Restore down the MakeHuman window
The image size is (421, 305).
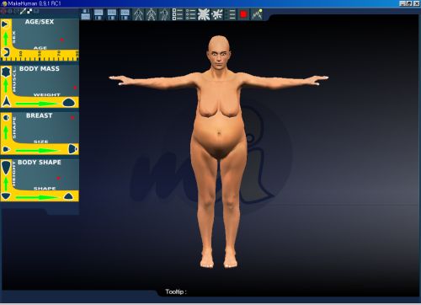tap(409, 3)
